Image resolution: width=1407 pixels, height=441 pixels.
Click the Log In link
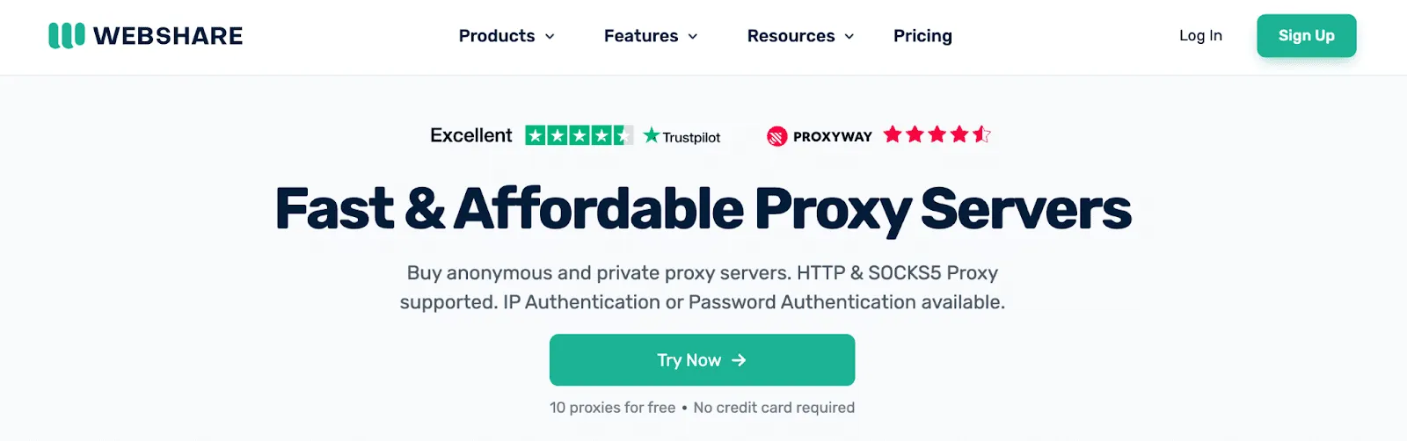pyautogui.click(x=1200, y=36)
